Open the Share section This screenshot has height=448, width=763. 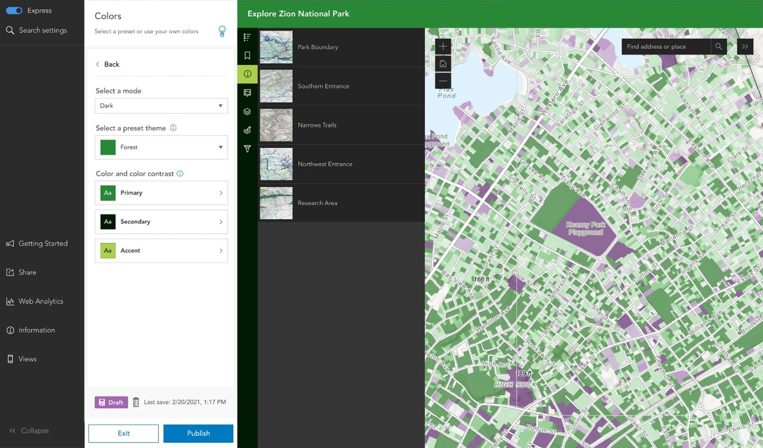21,272
